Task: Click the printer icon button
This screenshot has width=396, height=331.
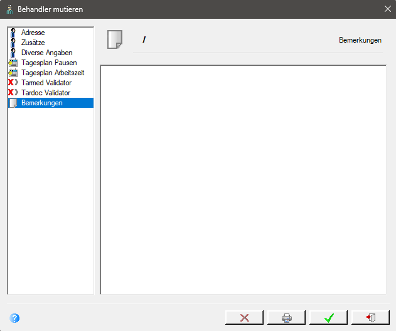Action: pyautogui.click(x=286, y=318)
